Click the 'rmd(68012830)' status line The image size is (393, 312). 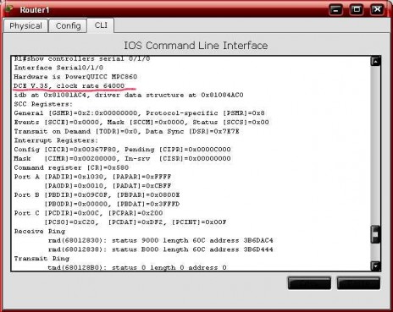pos(160,240)
